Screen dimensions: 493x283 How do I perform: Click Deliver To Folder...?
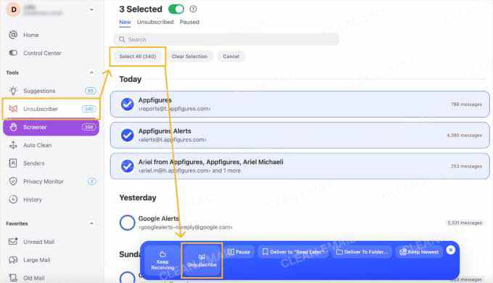point(362,252)
